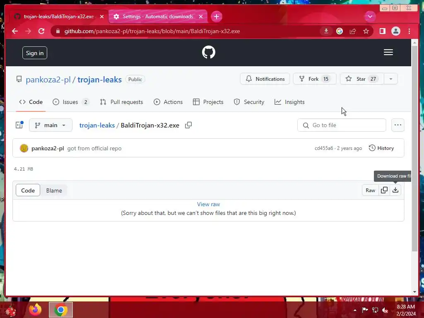The image size is (424, 318).
Task: Switch to the Settings - Automatic downloads browser tab
Action: 158,17
